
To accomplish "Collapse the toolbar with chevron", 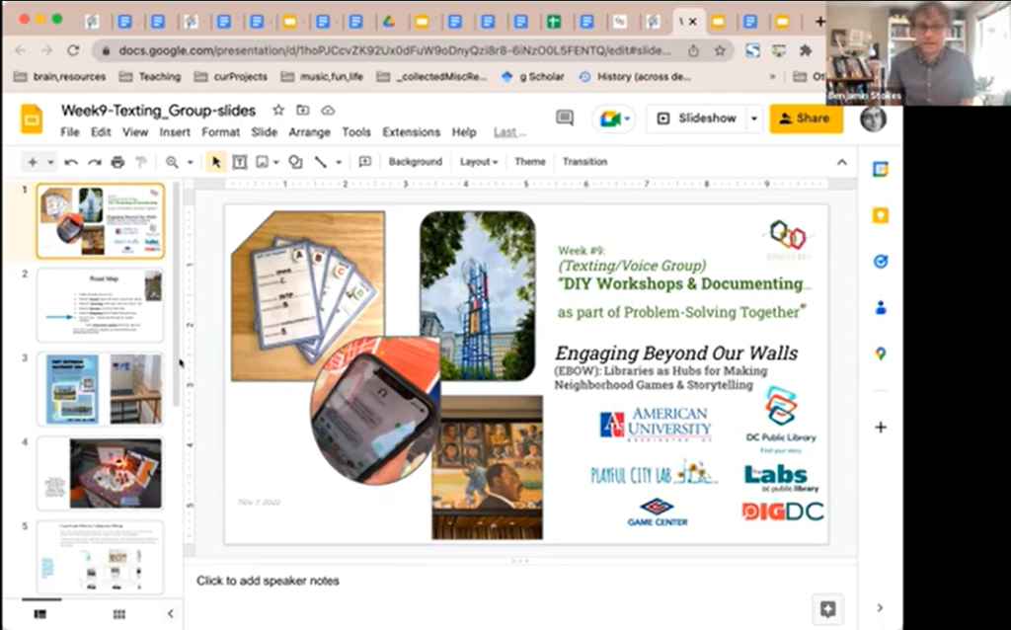I will coord(842,163).
